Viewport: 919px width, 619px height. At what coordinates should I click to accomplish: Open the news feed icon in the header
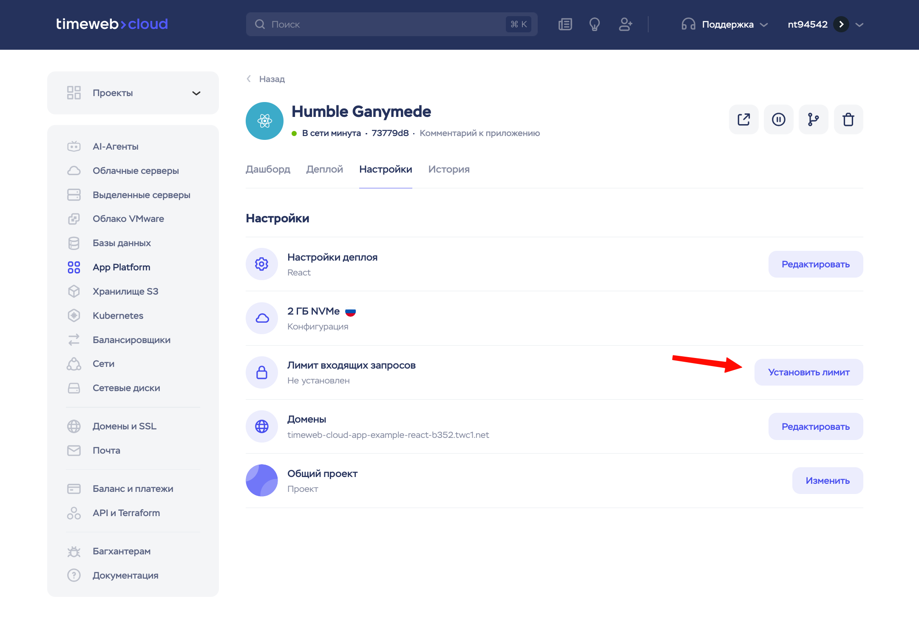coord(565,24)
